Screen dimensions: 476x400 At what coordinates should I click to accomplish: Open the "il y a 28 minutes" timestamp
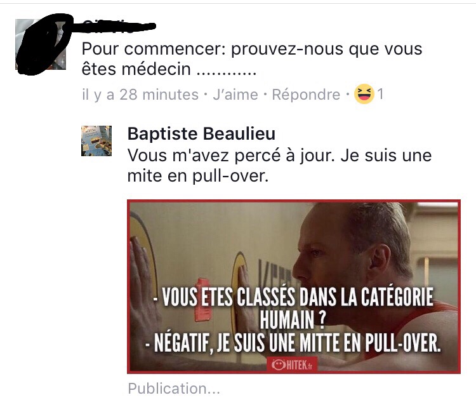click(140, 95)
